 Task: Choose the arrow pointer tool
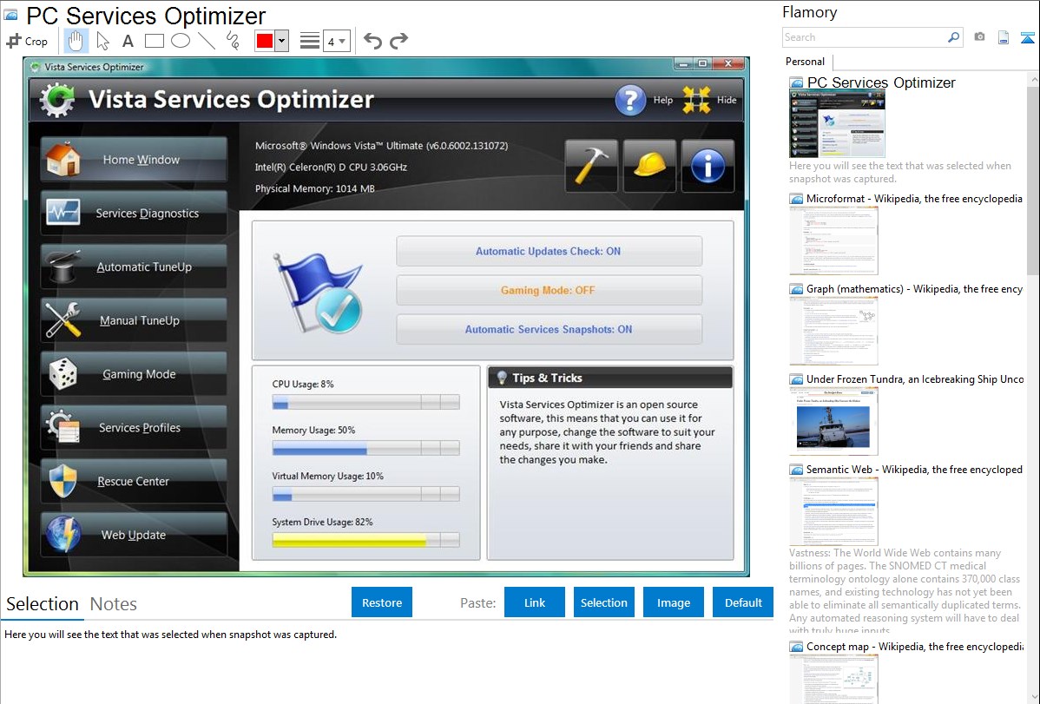(x=102, y=41)
